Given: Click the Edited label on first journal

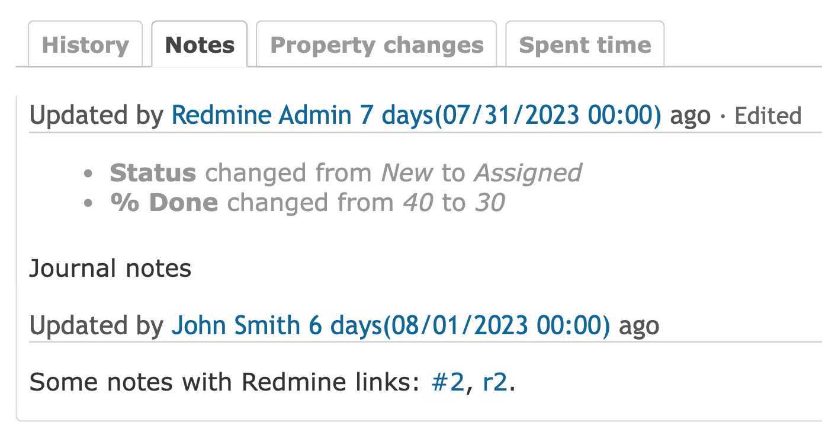Looking at the screenshot, I should (x=768, y=116).
